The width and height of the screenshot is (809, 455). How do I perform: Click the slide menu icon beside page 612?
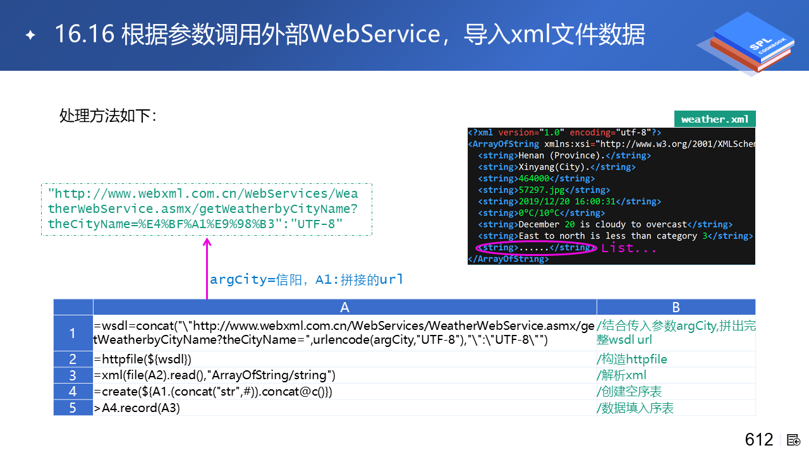[794, 440]
